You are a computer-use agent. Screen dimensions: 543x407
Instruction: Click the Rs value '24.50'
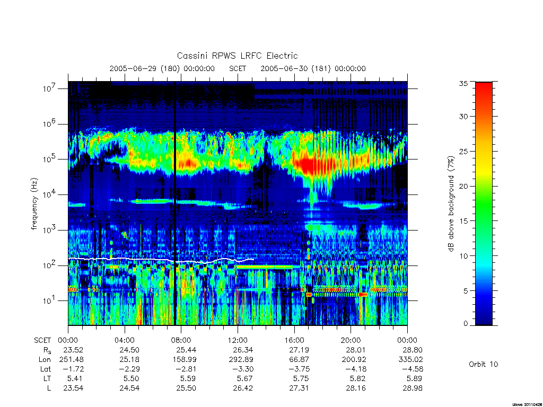click(129, 350)
